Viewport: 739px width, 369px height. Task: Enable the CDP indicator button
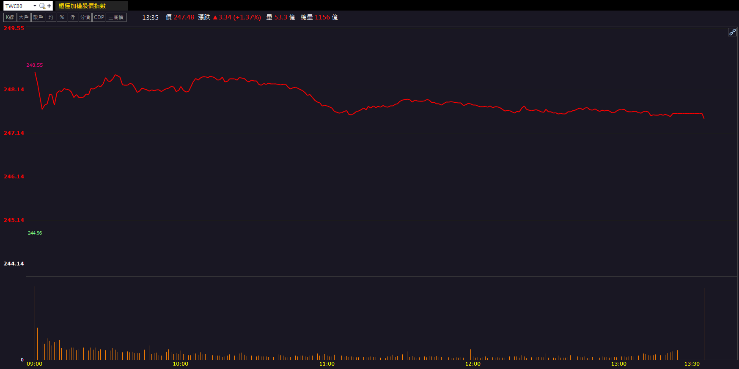99,17
